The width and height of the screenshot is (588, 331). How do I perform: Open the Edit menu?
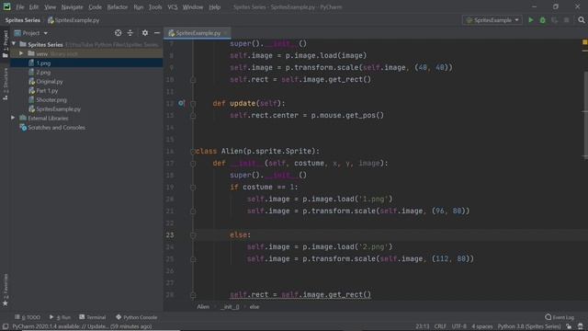[34, 6]
